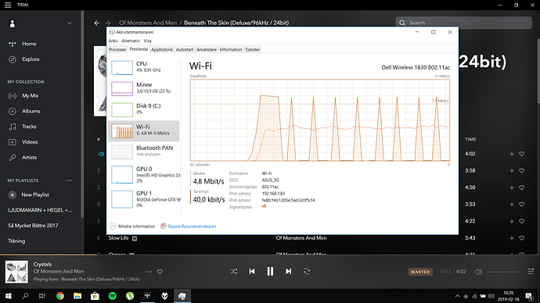
Task: Click the TIDAL search field
Action: (x=463, y=23)
